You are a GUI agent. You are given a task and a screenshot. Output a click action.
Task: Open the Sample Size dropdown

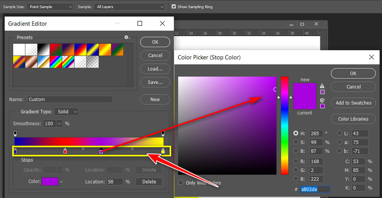(50, 7)
